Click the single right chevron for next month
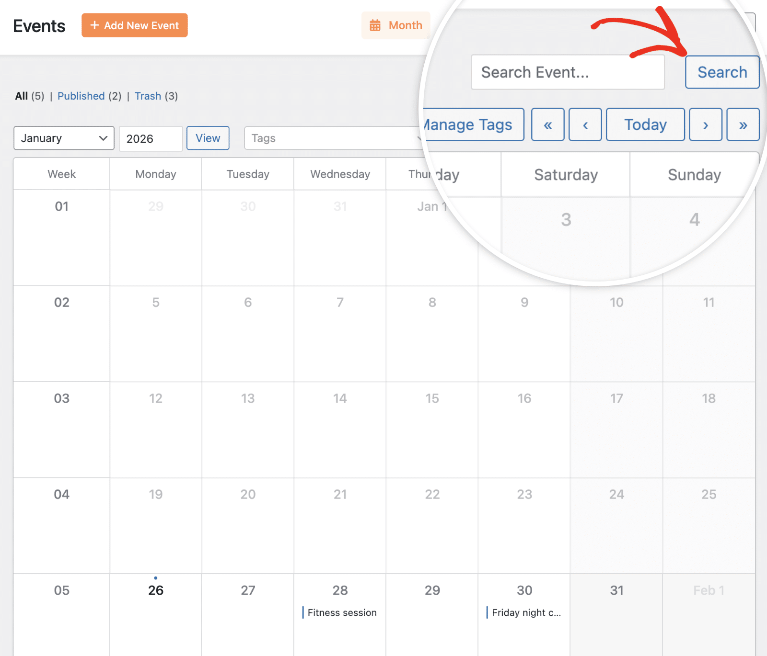The height and width of the screenshot is (656, 767). pos(705,124)
